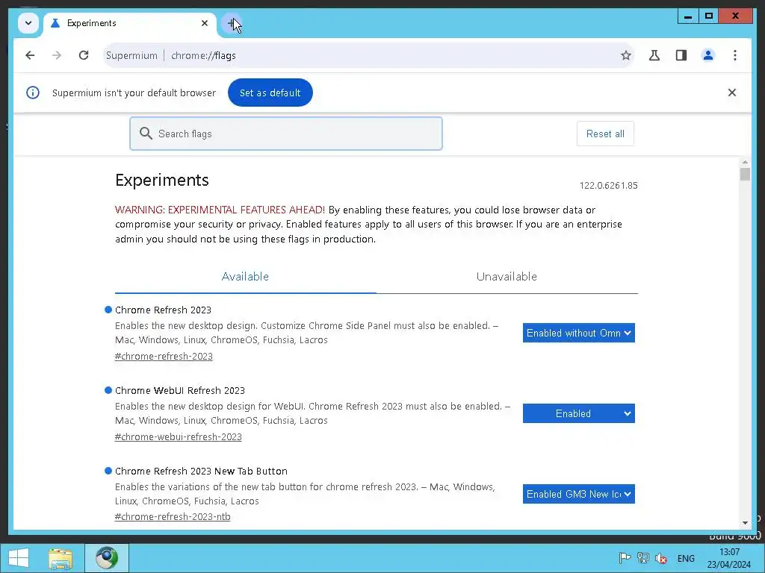765x573 pixels.
Task: Toggle the browser side panel
Action: (x=681, y=55)
